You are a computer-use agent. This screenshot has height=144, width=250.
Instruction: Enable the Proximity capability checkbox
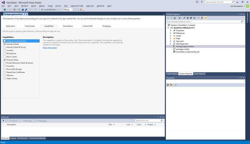[x=5, y=66]
